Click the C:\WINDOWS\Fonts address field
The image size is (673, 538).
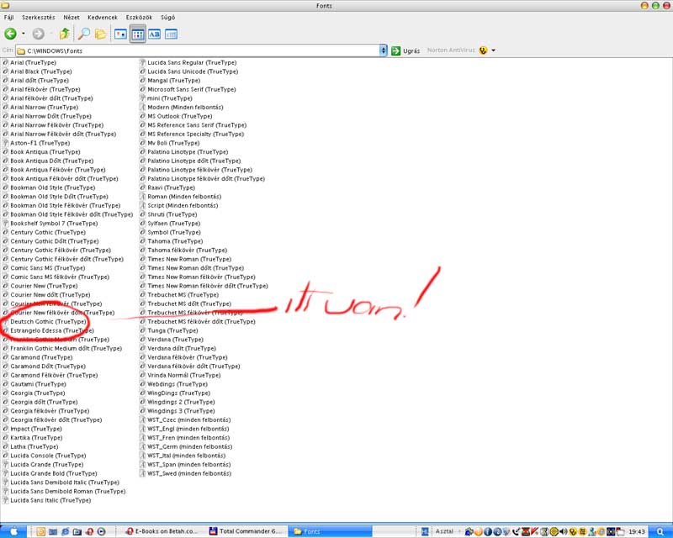pos(202,51)
